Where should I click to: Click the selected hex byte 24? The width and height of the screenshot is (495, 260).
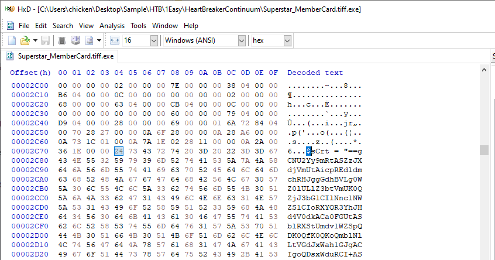tap(119, 151)
